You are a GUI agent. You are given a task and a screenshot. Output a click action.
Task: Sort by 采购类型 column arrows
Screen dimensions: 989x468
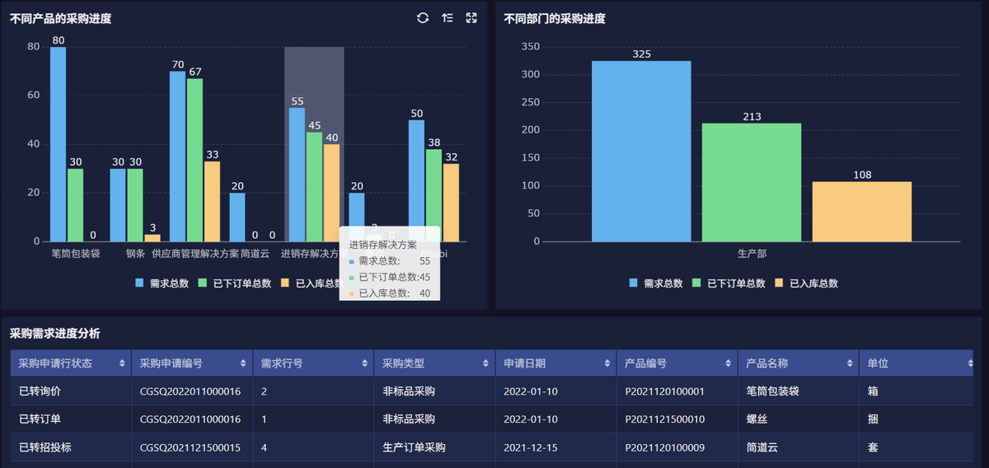[x=486, y=363]
